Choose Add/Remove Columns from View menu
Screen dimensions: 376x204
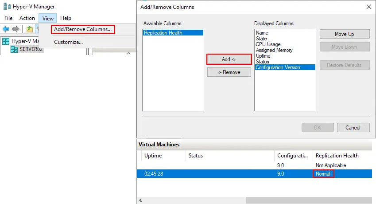tap(82, 29)
